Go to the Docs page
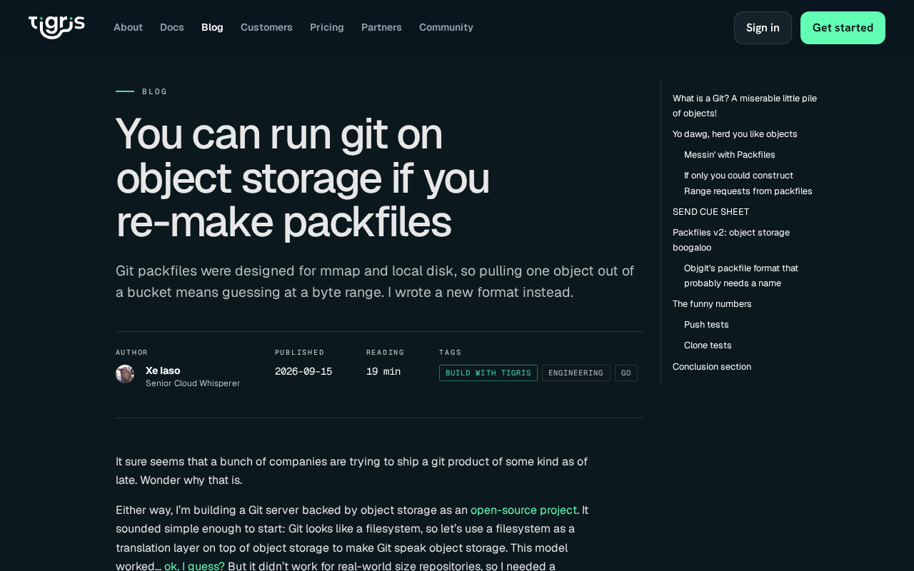 pyautogui.click(x=172, y=27)
